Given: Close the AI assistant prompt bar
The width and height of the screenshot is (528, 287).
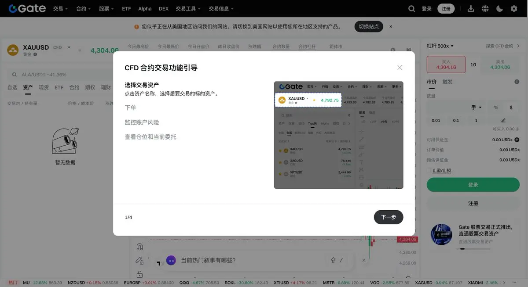Looking at the screenshot, I should (x=364, y=260).
